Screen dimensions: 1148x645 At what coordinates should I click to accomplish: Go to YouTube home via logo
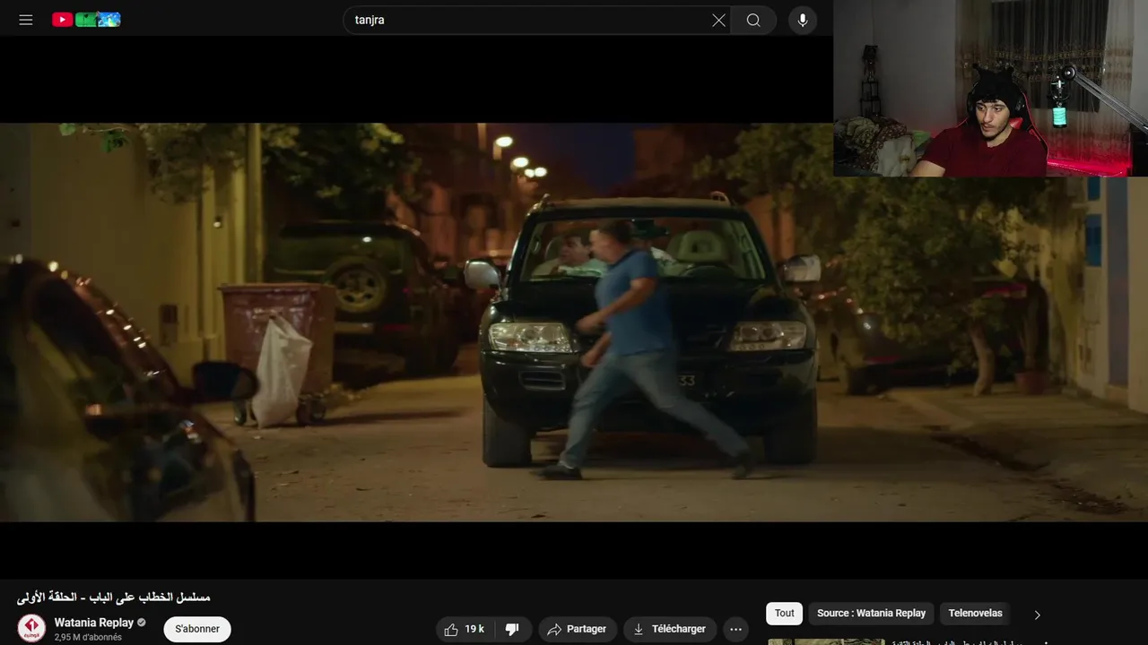(x=86, y=20)
